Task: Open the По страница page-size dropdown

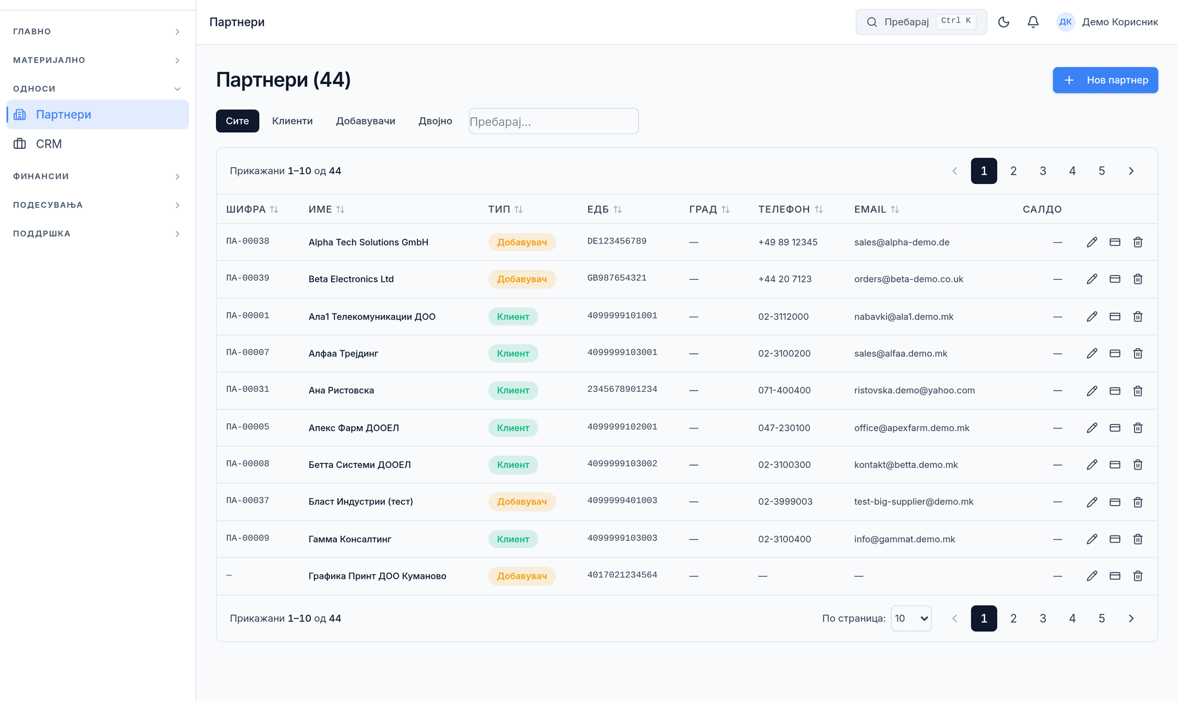Action: (911, 619)
